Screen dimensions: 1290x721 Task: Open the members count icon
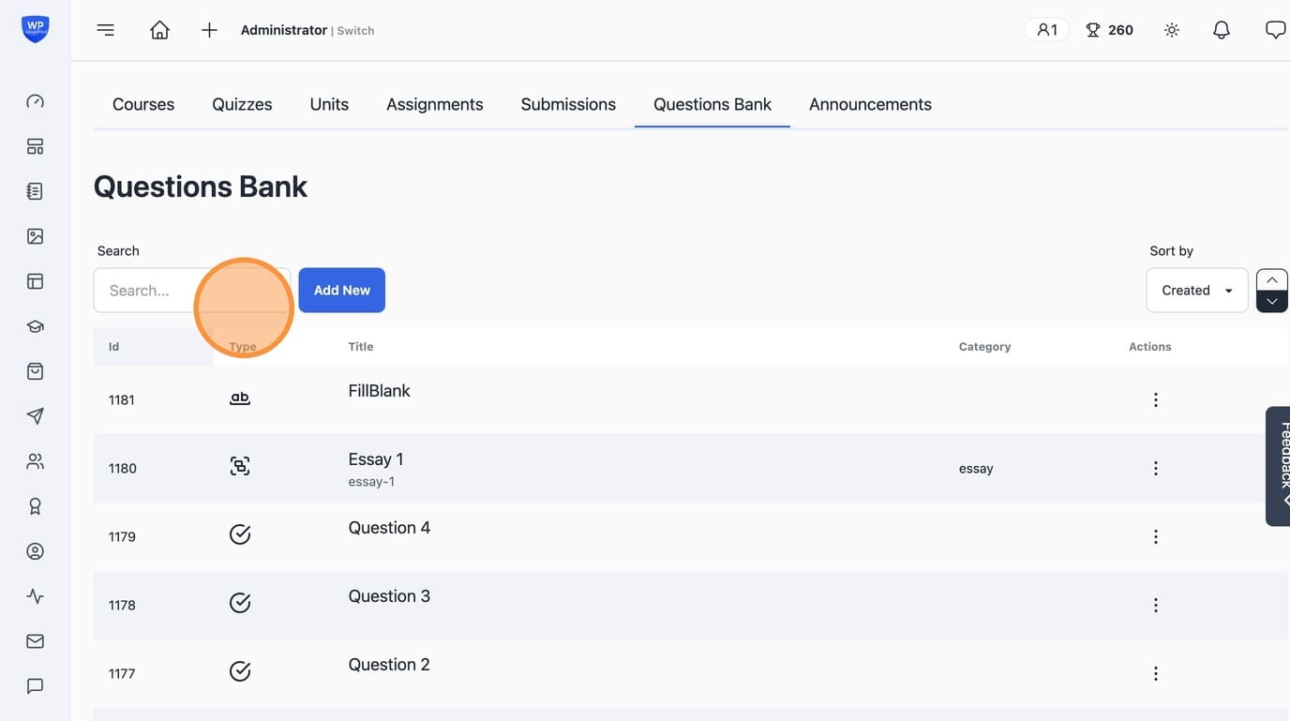[1047, 30]
